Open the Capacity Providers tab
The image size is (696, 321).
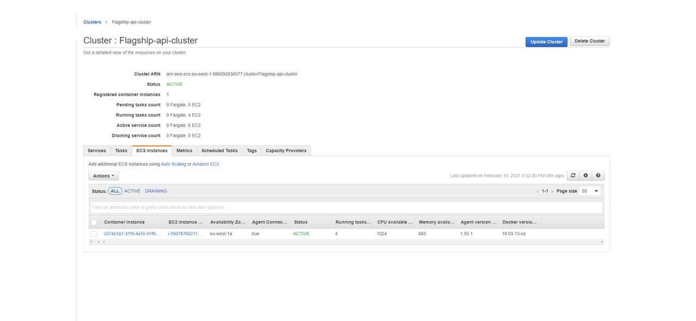(286, 150)
